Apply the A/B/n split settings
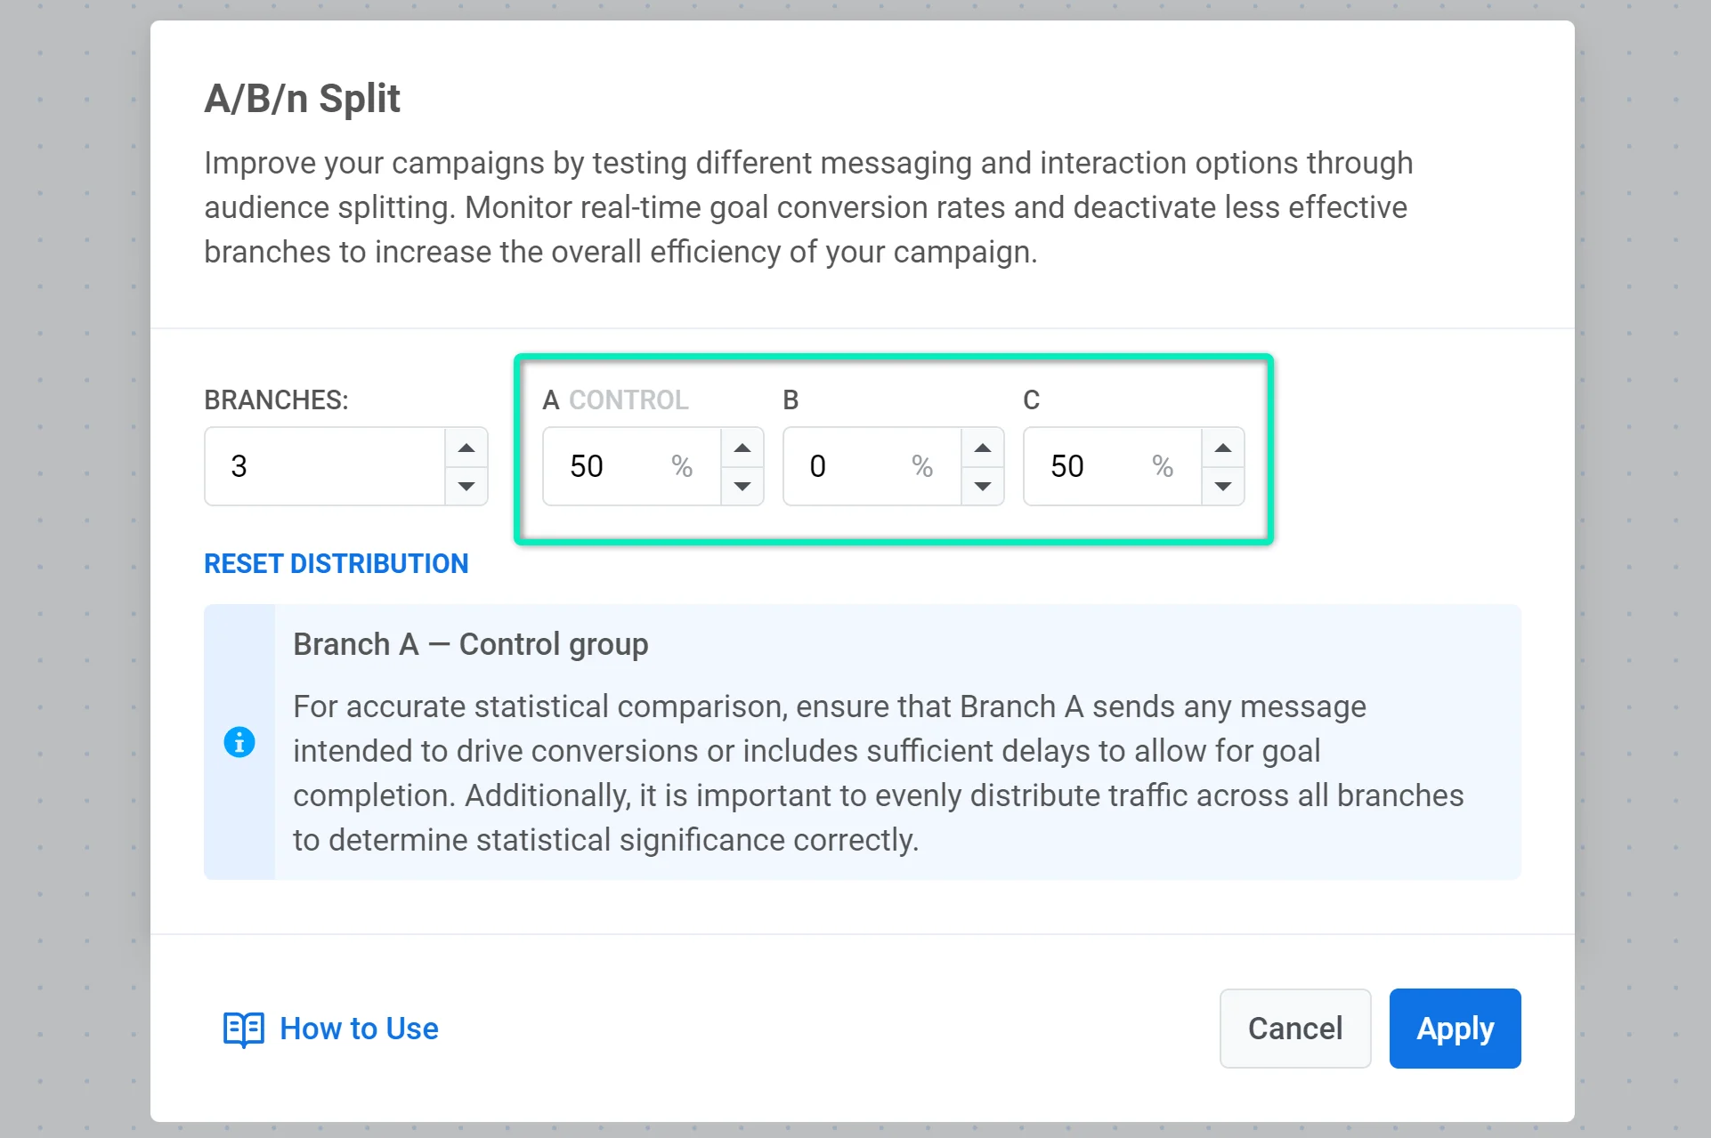This screenshot has width=1711, height=1138. pyautogui.click(x=1455, y=1029)
